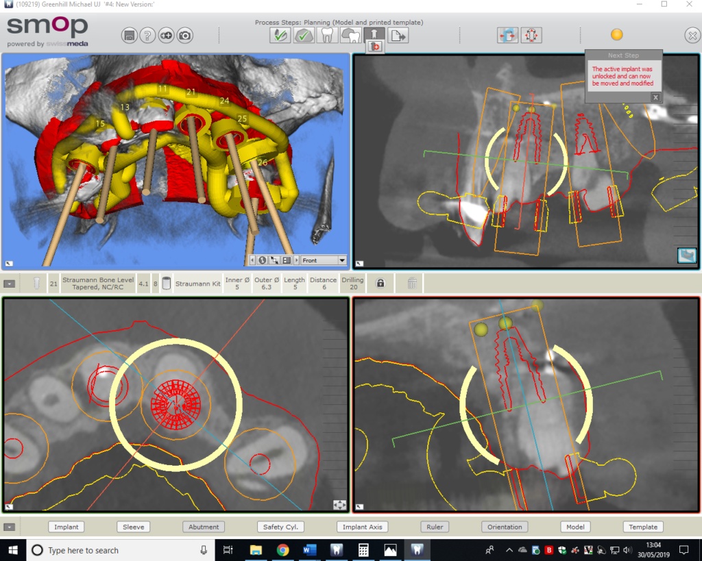This screenshot has height=561, width=702.
Task: Open Calculator from the taskbar
Action: 363,550
